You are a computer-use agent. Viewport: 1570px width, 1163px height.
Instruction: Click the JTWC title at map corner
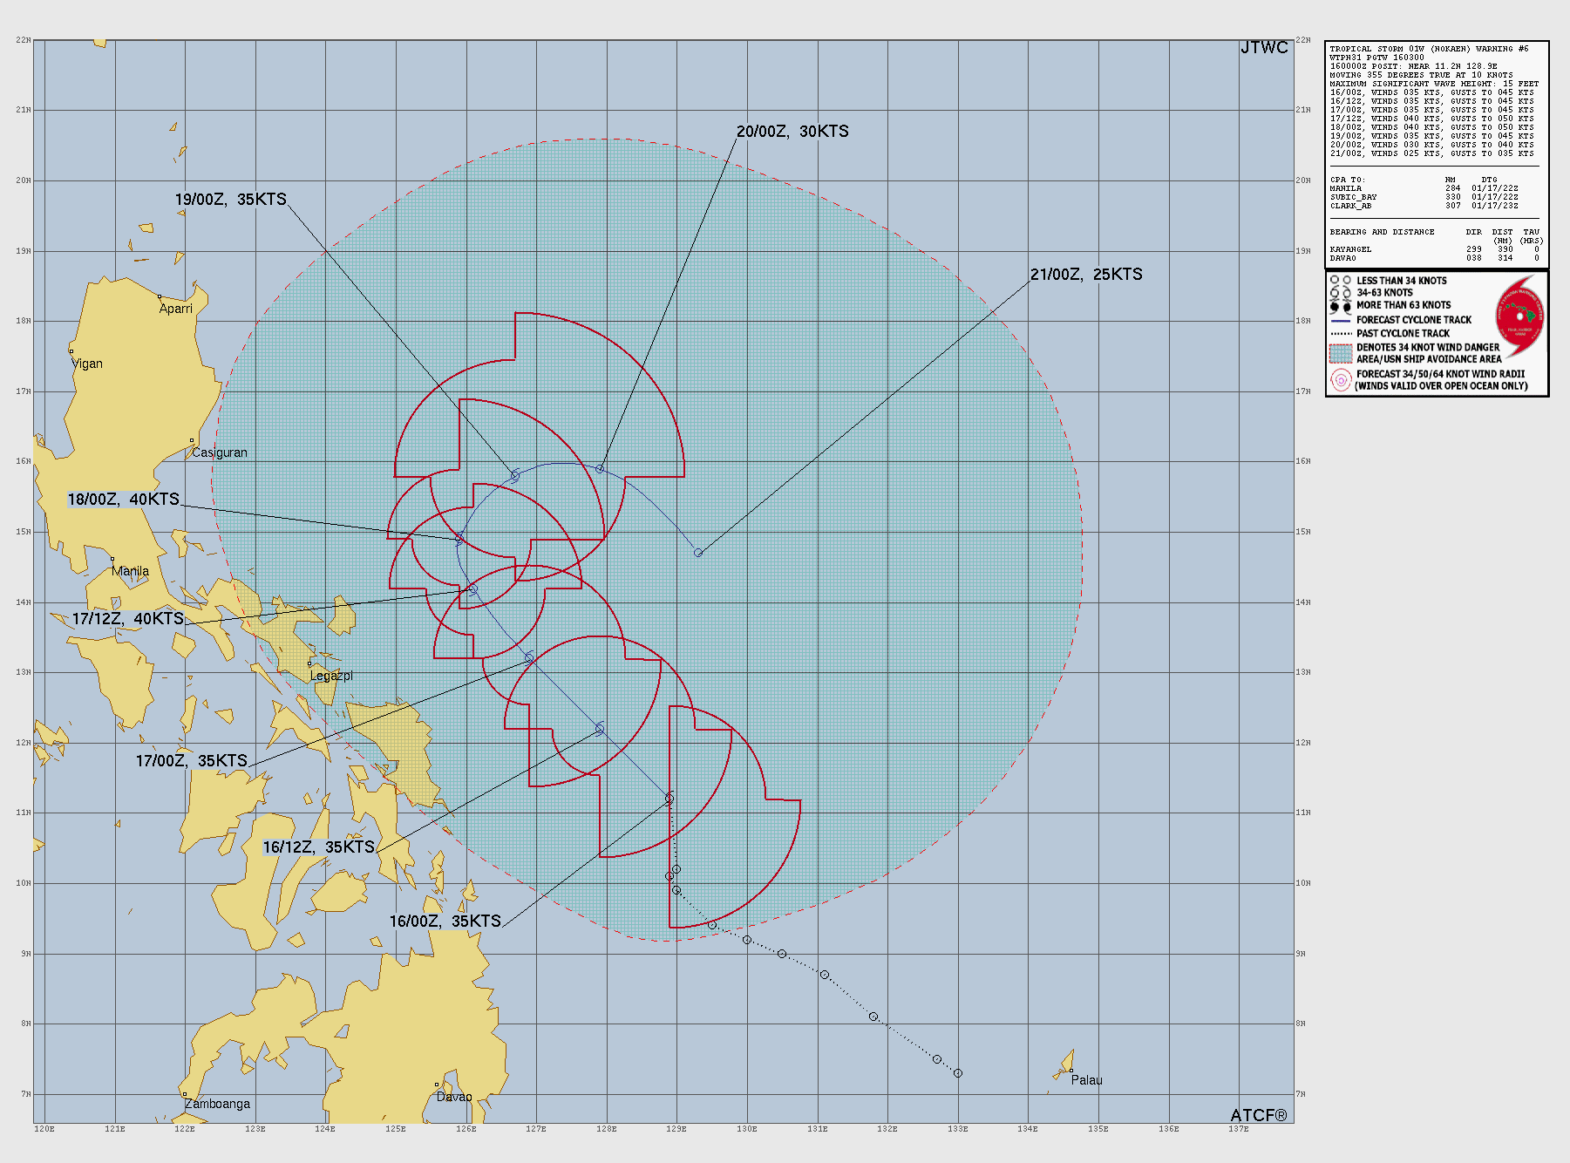point(1263,48)
